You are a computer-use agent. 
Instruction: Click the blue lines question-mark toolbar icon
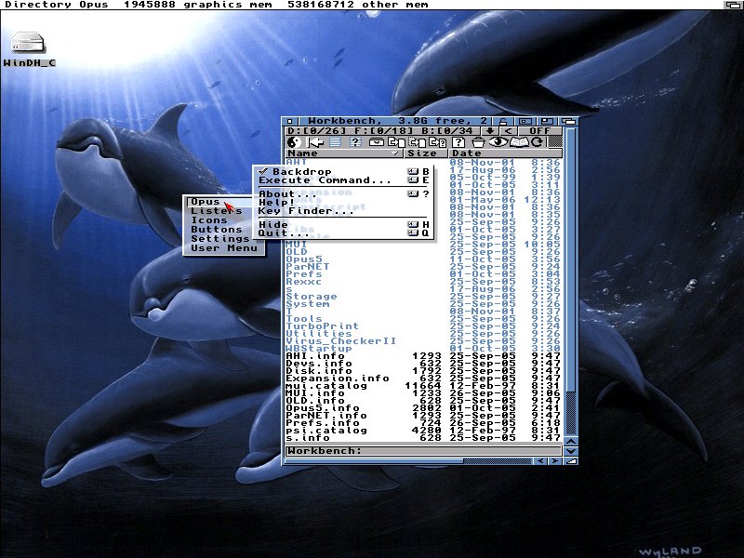click(356, 142)
